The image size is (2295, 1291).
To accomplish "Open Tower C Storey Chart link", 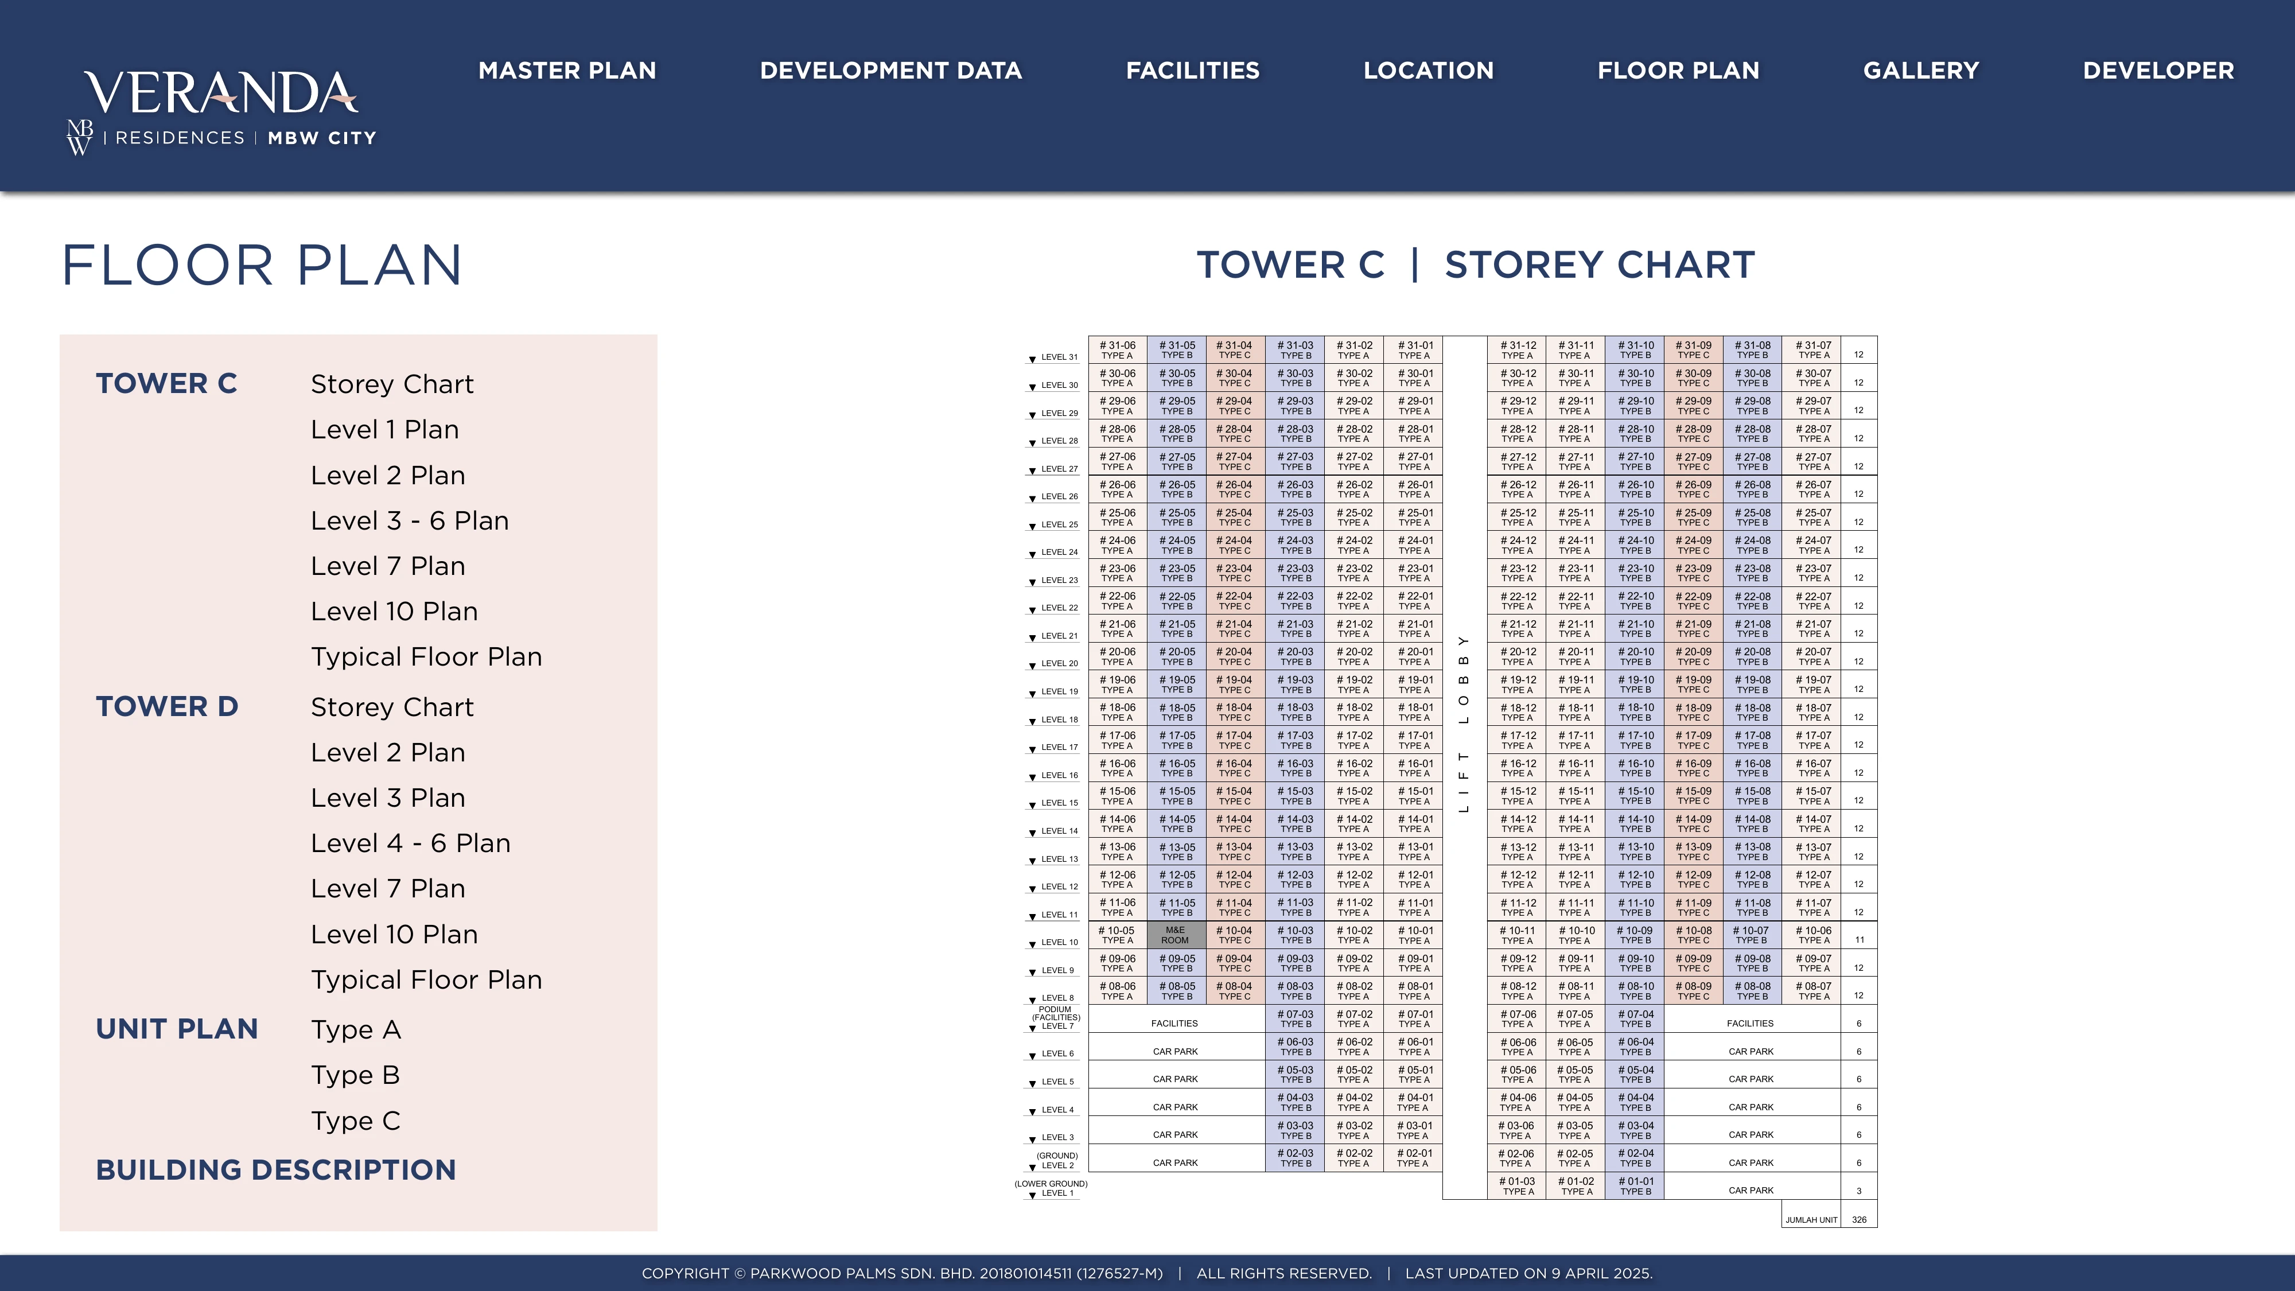I will (x=392, y=384).
